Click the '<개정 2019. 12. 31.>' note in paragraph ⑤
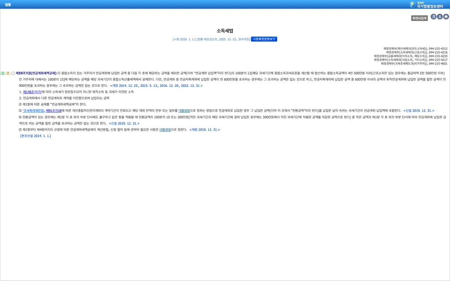Image resolution: width=450 pixels, height=281 pixels. tap(204, 130)
